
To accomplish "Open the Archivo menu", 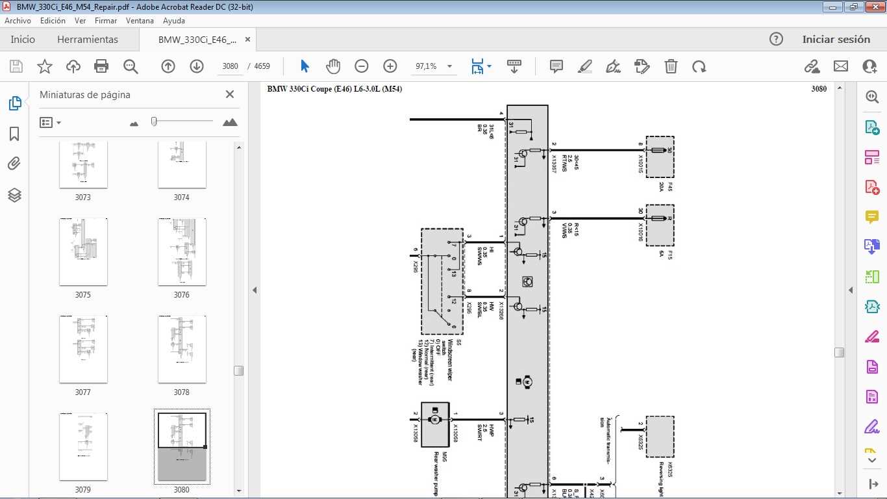I will 18,21.
